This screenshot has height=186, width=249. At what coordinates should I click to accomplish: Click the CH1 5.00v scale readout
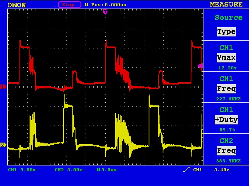click(x=23, y=170)
